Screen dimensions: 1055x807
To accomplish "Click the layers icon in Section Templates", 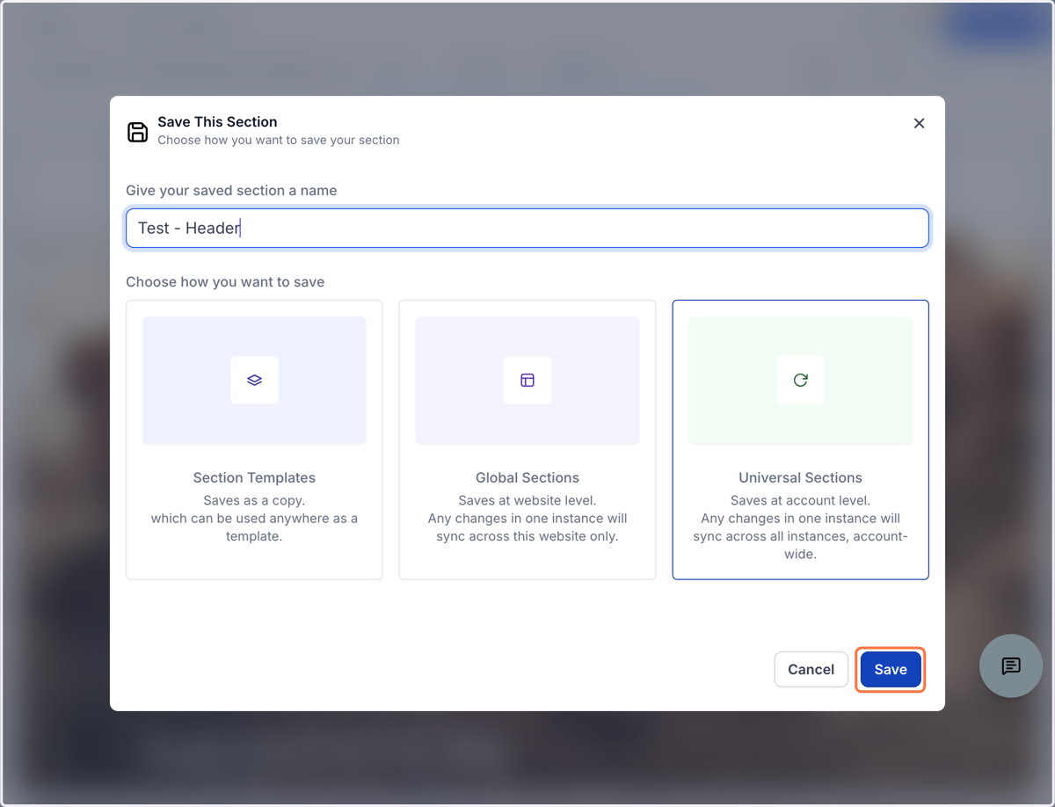I will tap(254, 380).
